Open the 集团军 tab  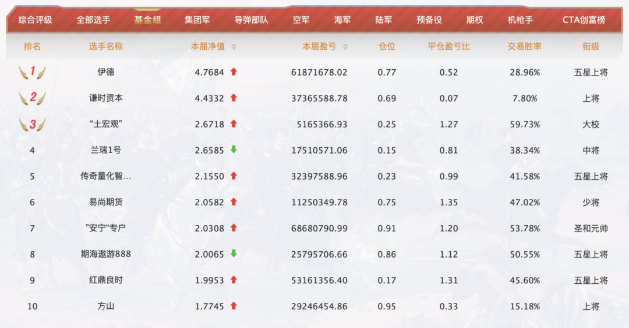tap(197, 20)
